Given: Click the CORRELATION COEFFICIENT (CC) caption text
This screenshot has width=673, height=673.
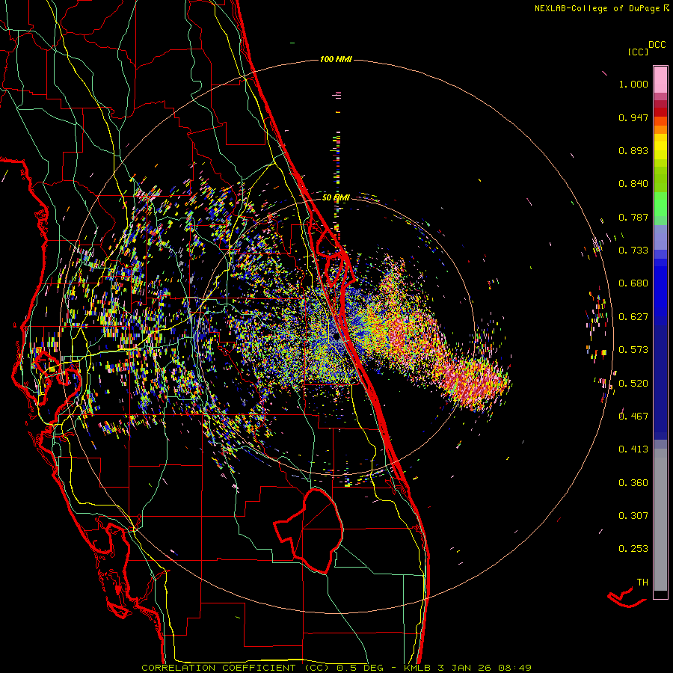Looking at the screenshot, I should point(236,668).
